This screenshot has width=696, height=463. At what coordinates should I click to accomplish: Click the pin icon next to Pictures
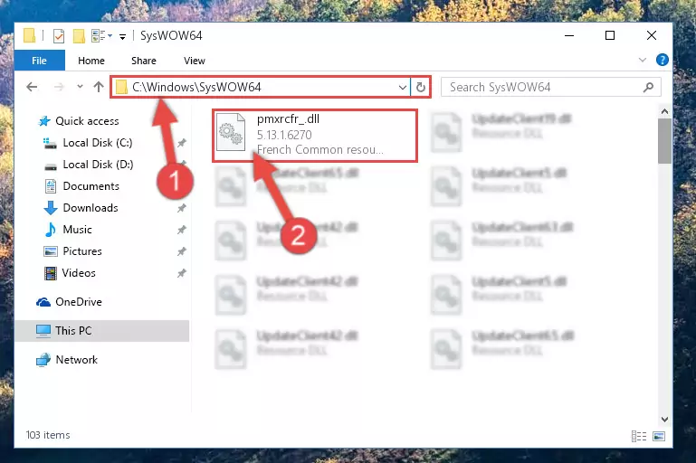click(182, 251)
